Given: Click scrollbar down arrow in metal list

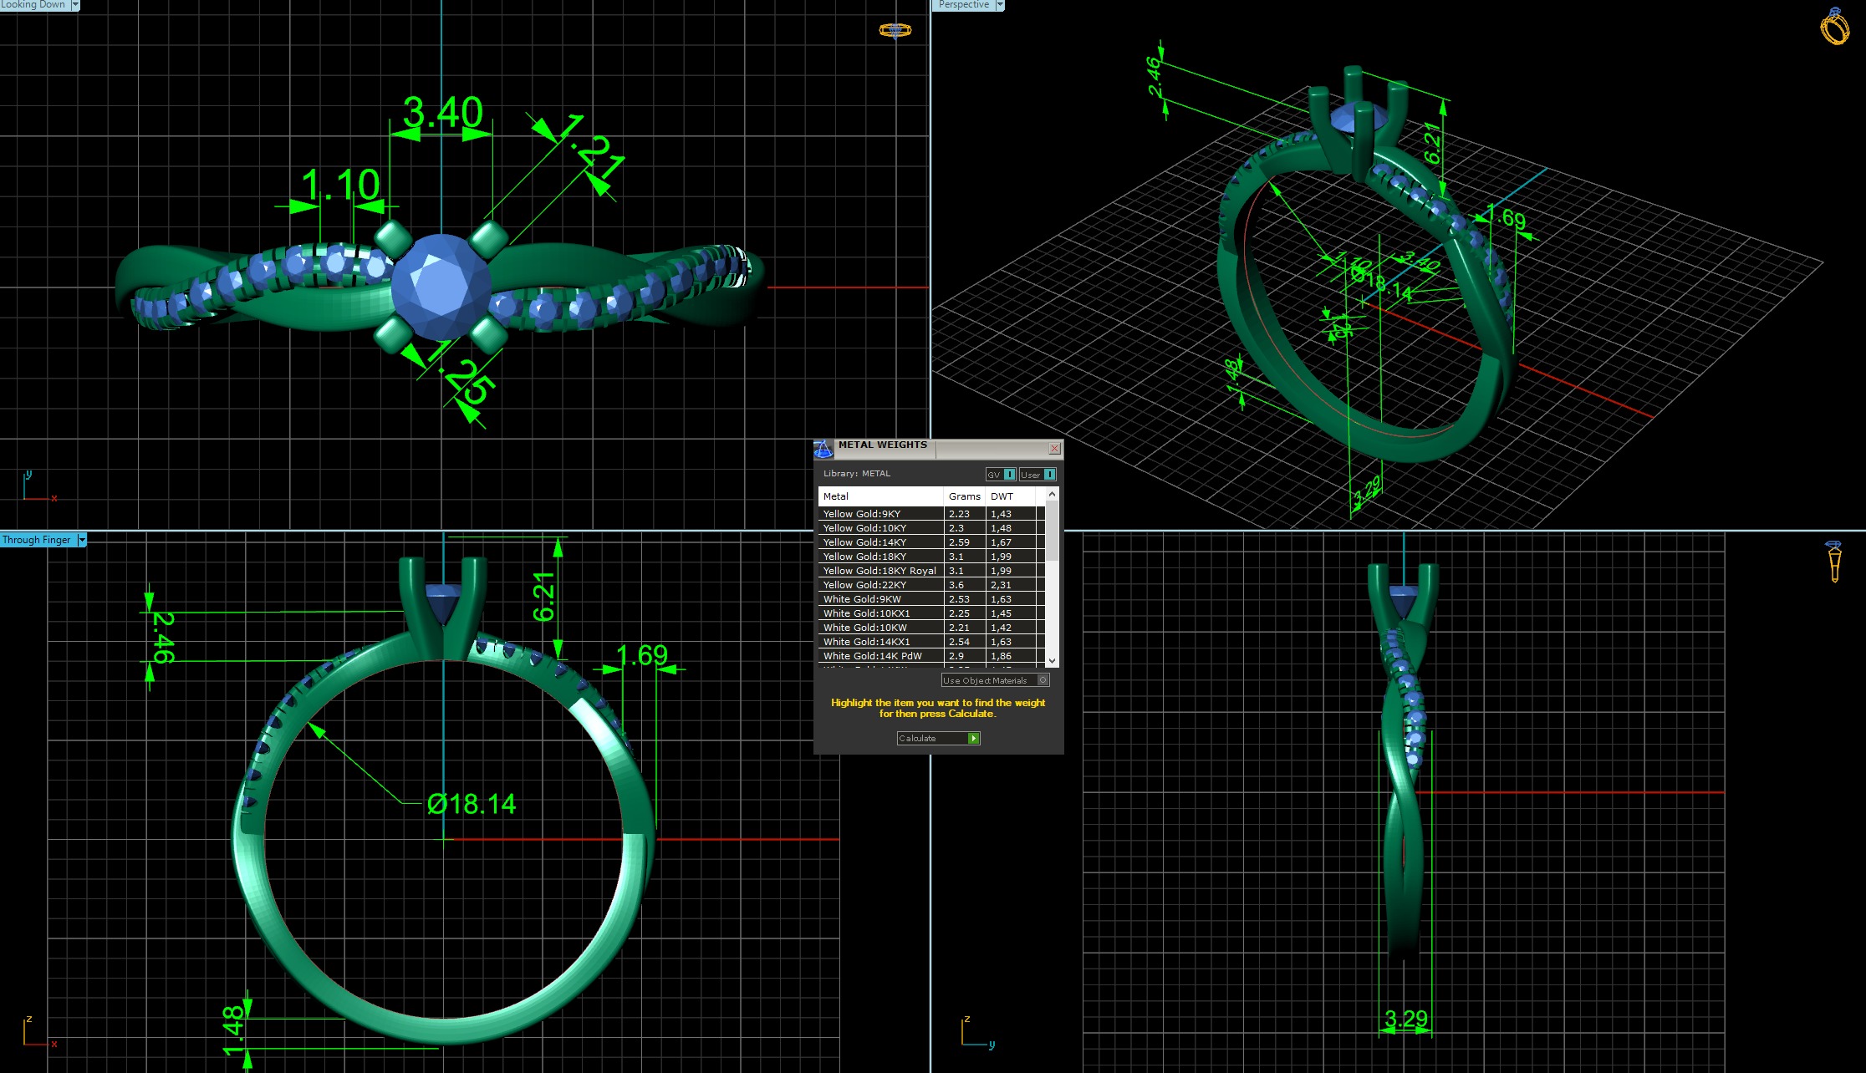Looking at the screenshot, I should coord(1052,660).
